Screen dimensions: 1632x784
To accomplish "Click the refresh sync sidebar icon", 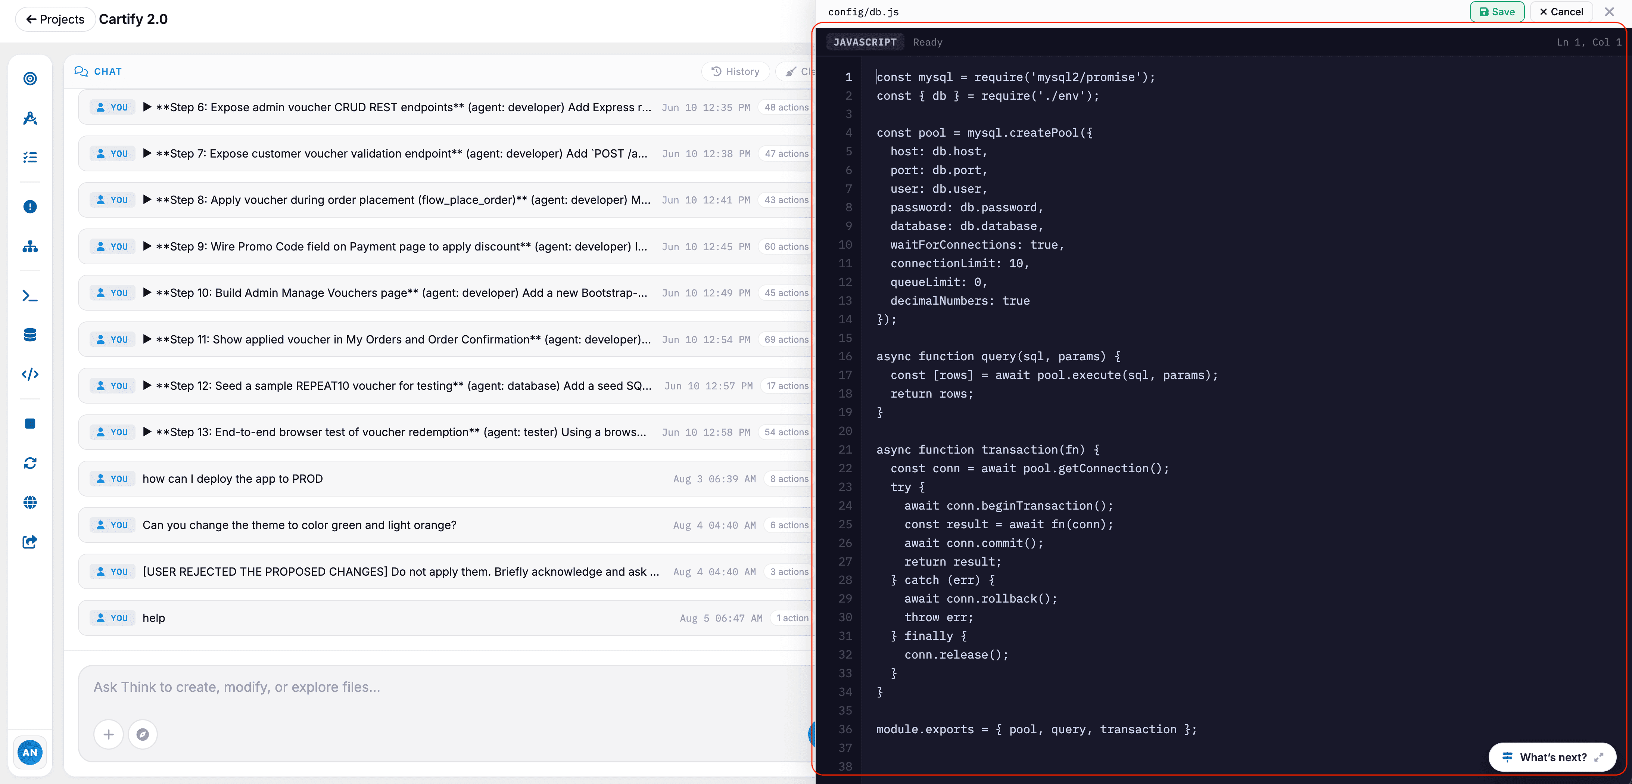I will click(30, 463).
